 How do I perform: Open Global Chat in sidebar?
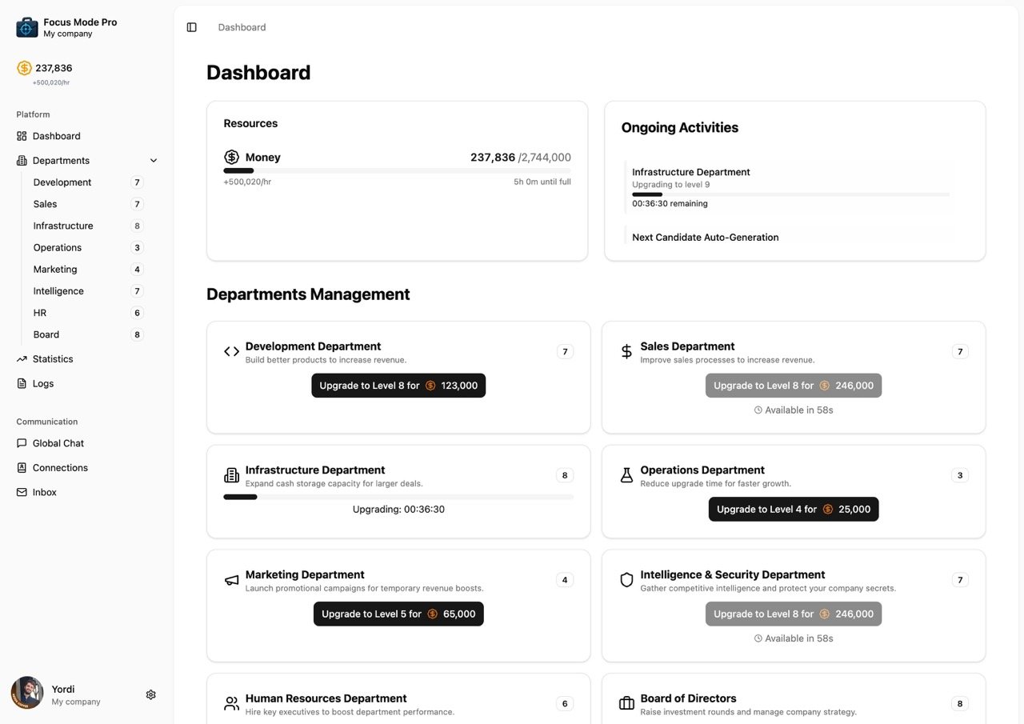pos(58,443)
